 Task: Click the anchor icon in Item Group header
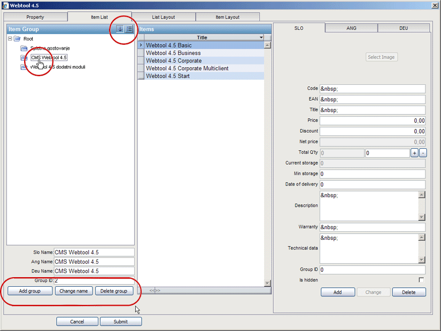point(120,29)
